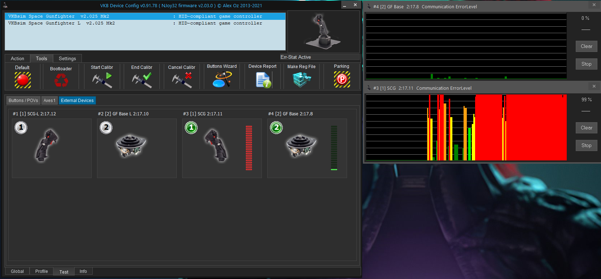The width and height of the screenshot is (601, 279).
Task: Click the joystick preview picture beside the device list
Action: [323, 32]
